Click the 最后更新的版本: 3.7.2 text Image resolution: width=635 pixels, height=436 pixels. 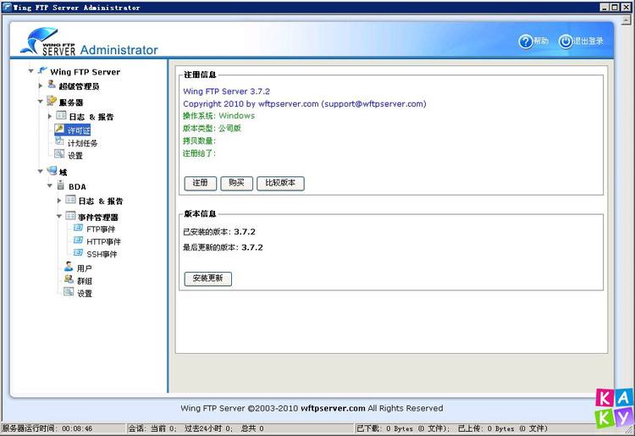(223, 247)
